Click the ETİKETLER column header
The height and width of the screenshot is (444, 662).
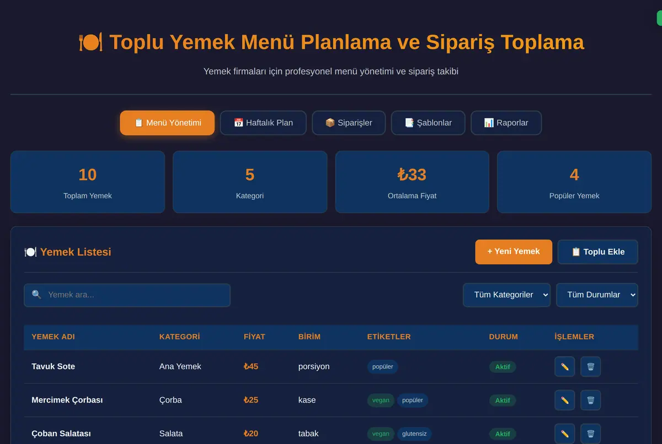tap(389, 337)
